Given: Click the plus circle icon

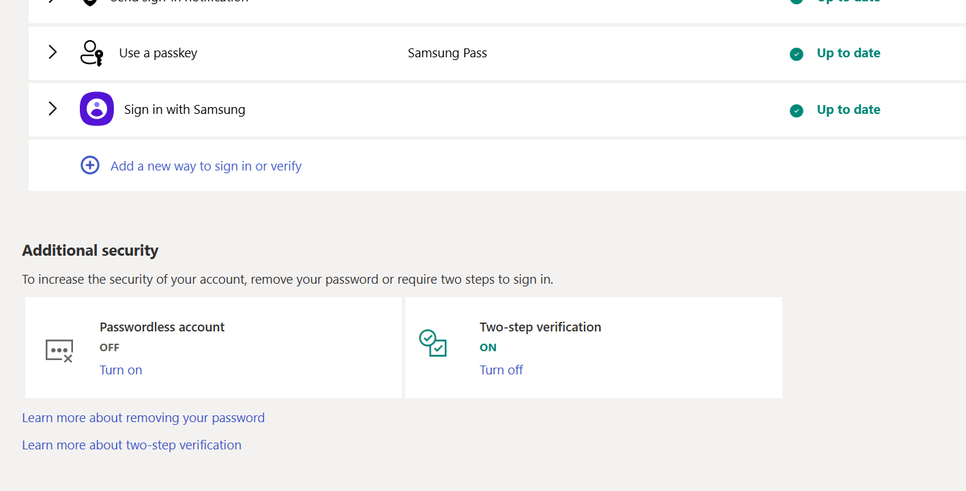Looking at the screenshot, I should point(90,166).
